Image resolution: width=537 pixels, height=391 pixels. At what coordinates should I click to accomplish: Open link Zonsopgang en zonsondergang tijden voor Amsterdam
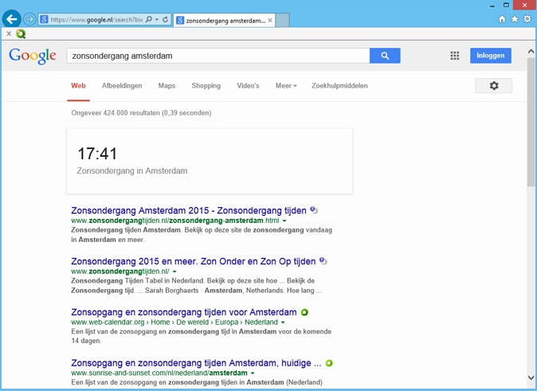pos(184,312)
